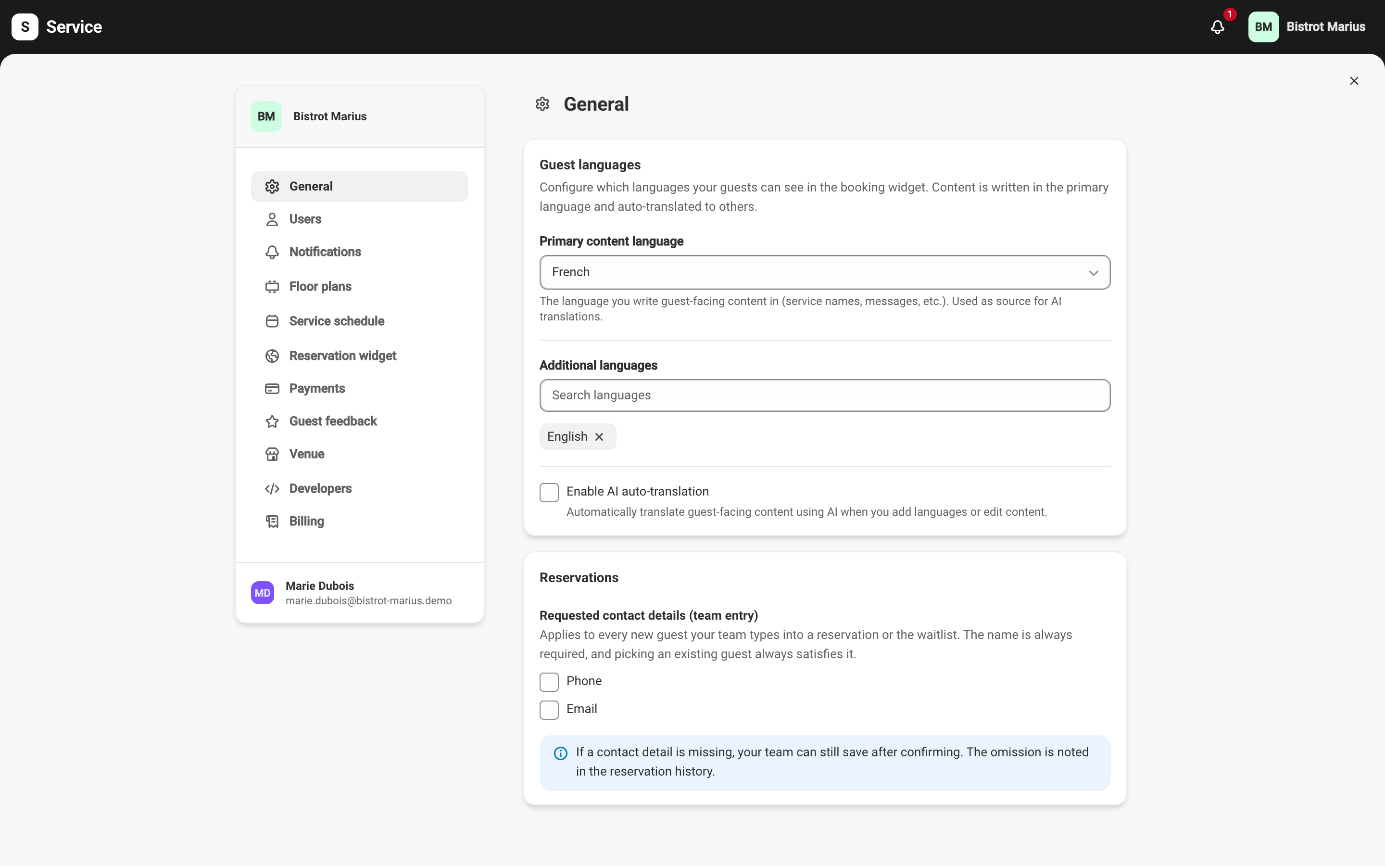This screenshot has width=1385, height=866.
Task: Click the person icon beside Users
Action: [x=272, y=219]
